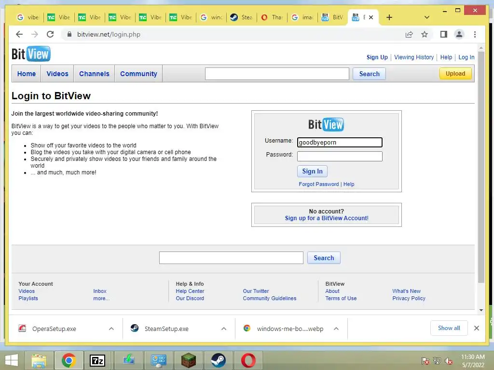
Task: Bookmark this page with the star icon
Action: (425, 34)
